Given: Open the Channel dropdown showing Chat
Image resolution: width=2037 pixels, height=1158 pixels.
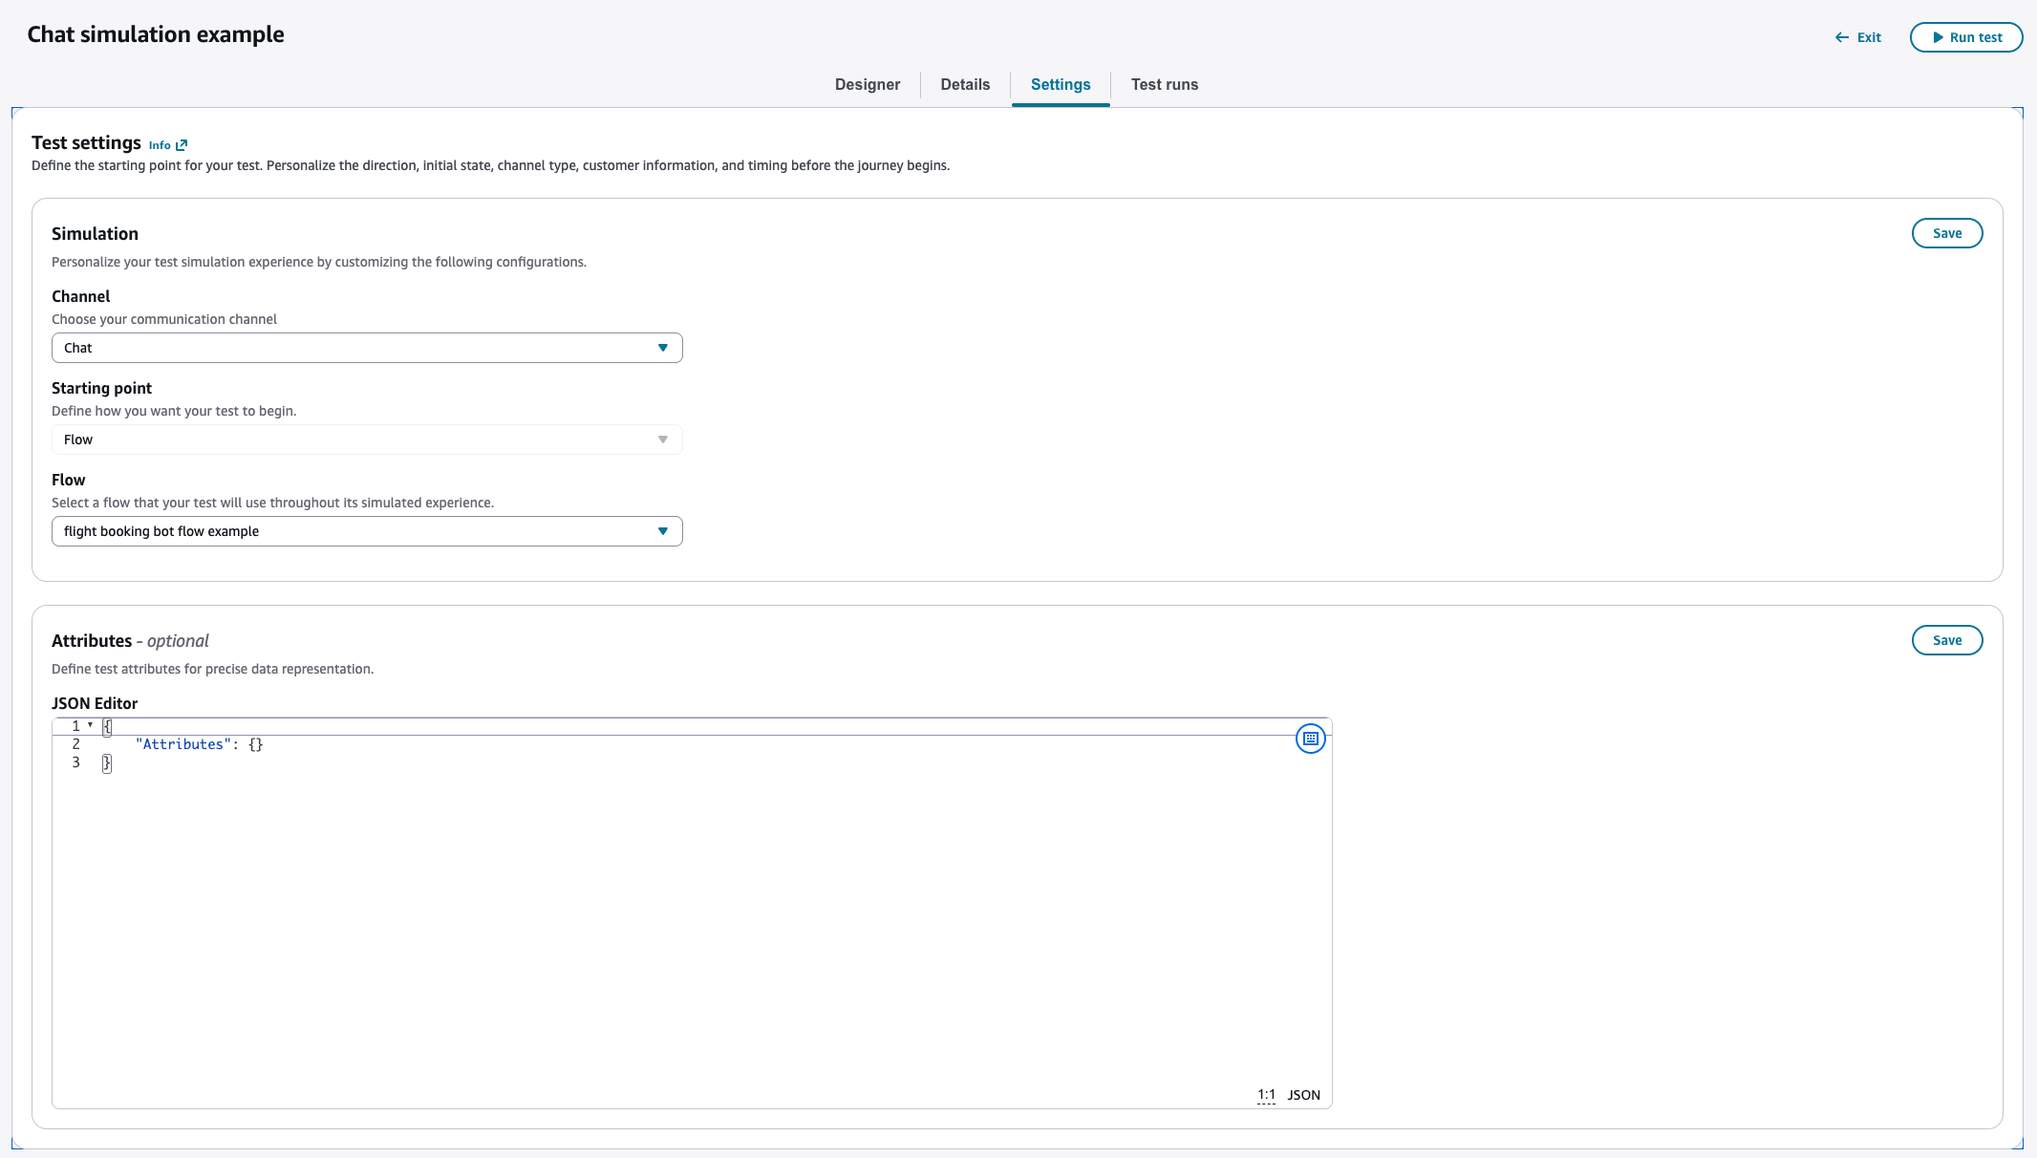Looking at the screenshot, I should click(x=367, y=348).
